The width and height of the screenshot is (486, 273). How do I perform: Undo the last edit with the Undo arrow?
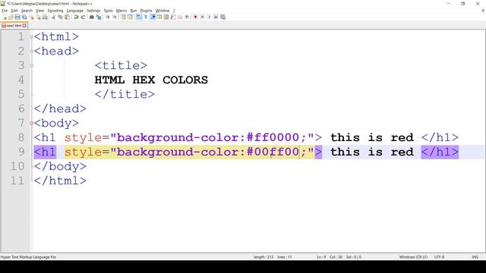click(x=76, y=17)
